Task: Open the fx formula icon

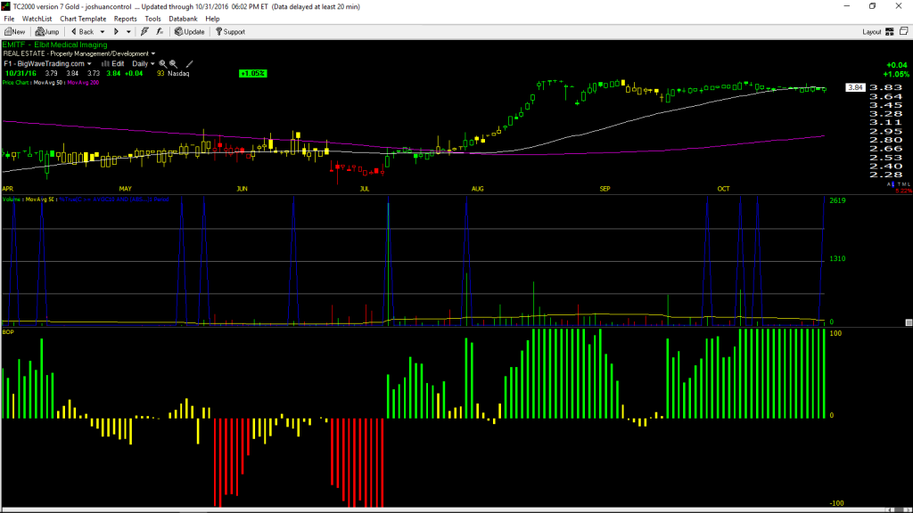Action: pyautogui.click(x=160, y=32)
